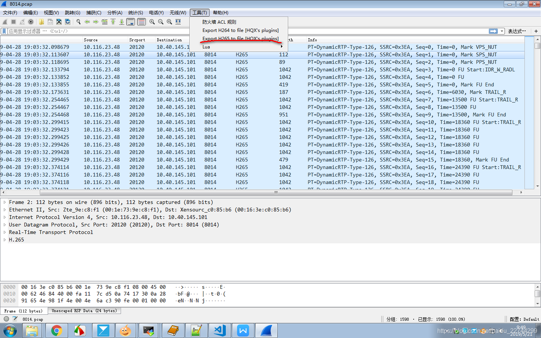Apply display filter arrow button

[x=493, y=31]
